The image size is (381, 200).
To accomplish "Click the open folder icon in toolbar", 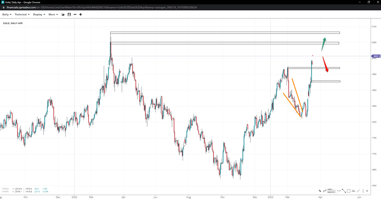I will 63,15.
